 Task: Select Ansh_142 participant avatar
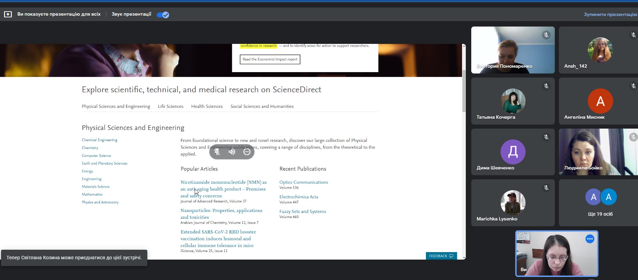(600, 50)
